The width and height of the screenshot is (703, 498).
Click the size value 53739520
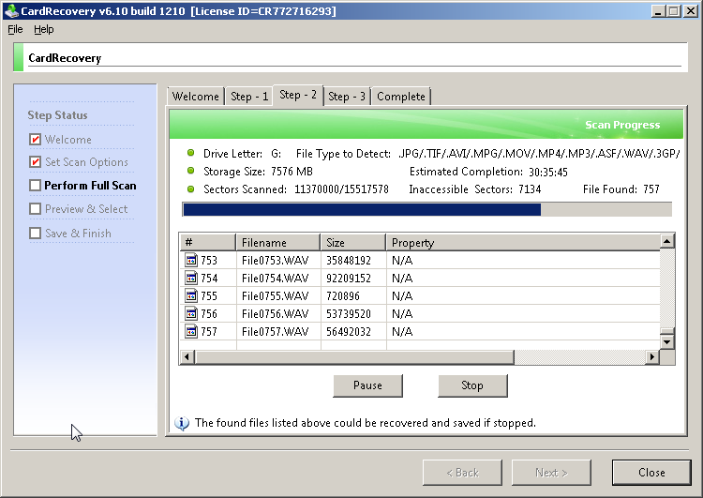coord(349,313)
